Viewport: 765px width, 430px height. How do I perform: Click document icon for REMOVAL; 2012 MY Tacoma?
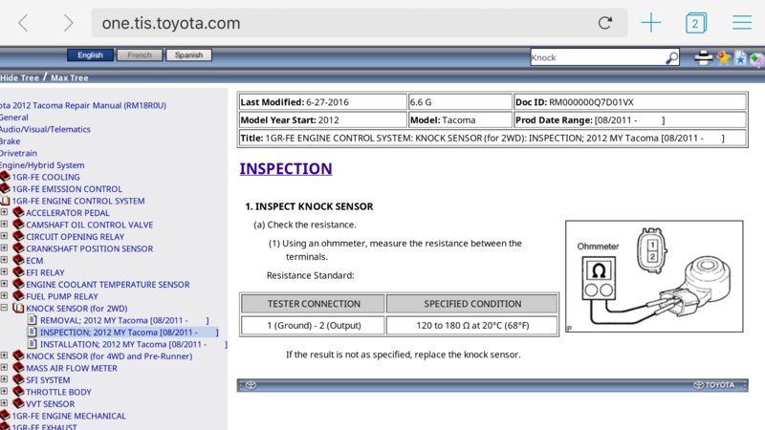33,320
